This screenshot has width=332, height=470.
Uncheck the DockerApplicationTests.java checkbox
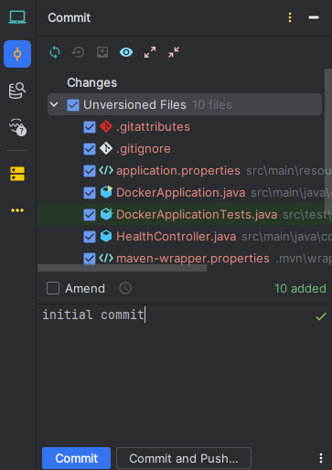[90, 215]
